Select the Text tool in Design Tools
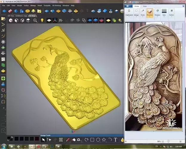186x149 pixels. [116, 140]
